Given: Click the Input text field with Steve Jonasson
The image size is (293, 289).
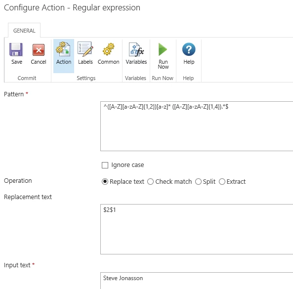Looking at the screenshot, I should point(197,281).
